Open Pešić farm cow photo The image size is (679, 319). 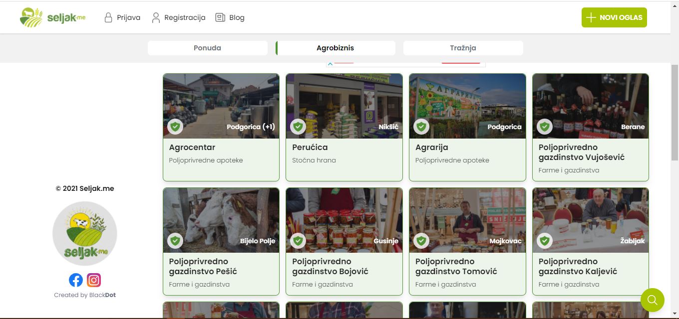click(221, 220)
